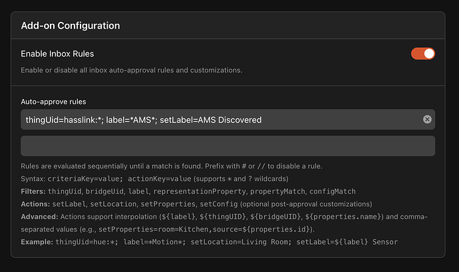Click the Auto-approve rules label
The width and height of the screenshot is (459, 272).
click(53, 102)
